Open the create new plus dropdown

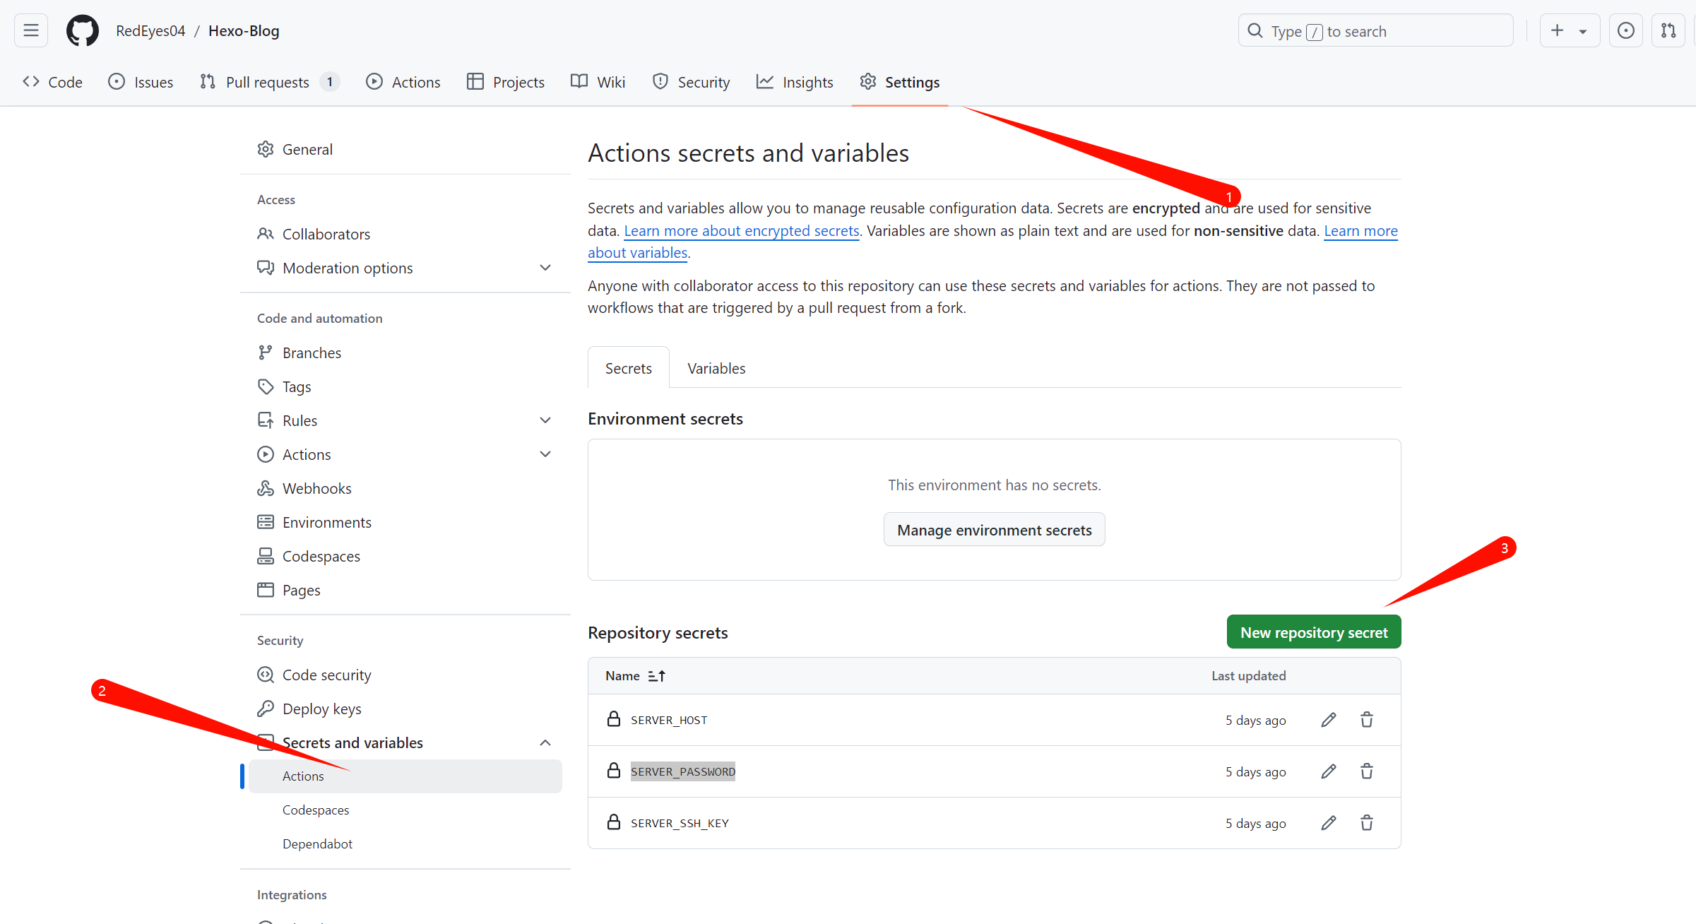1569,31
